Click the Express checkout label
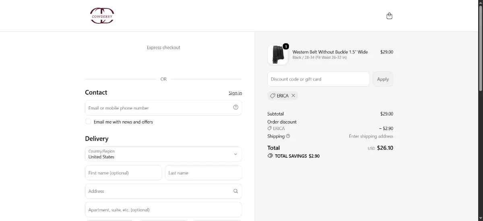Screen dimensions: 483x221 pyautogui.click(x=163, y=48)
